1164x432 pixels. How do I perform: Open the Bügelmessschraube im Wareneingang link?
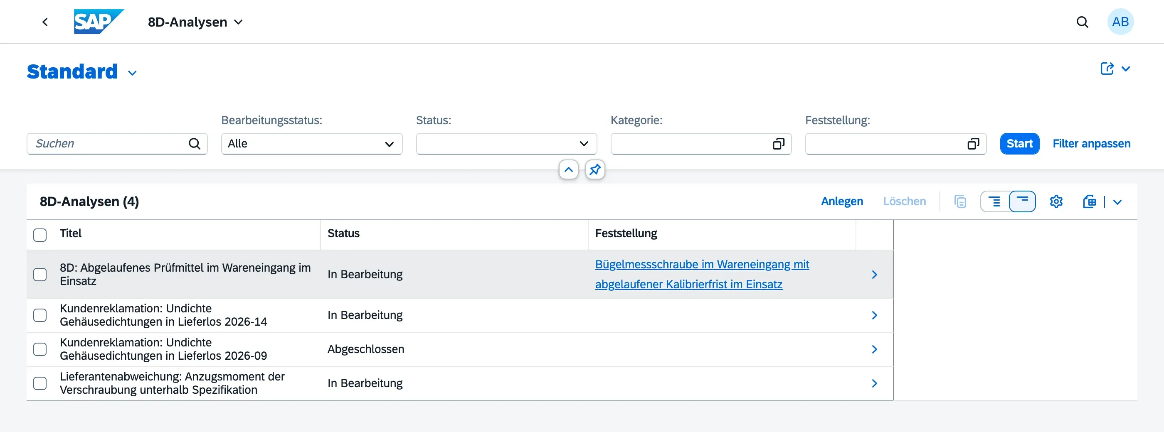pyautogui.click(x=702, y=274)
